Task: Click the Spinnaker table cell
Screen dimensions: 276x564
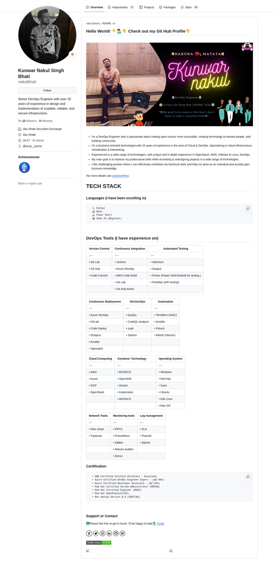Action: [x=105, y=348]
